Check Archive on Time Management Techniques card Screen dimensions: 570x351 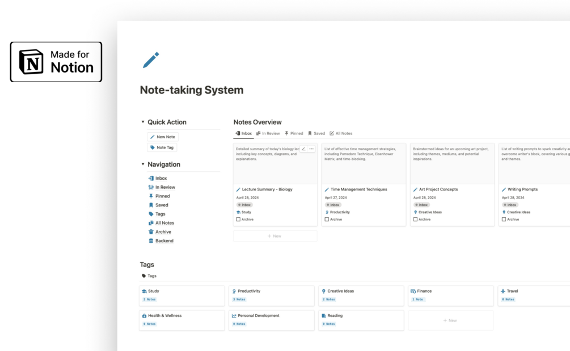pos(327,219)
